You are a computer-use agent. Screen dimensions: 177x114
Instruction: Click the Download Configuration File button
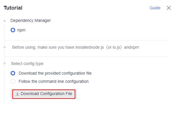tap(44, 94)
